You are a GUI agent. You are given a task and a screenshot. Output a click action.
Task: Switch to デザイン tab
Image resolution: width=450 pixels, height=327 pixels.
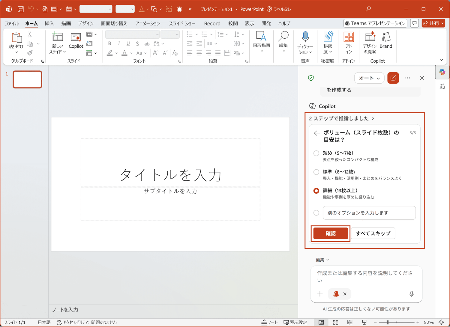(x=85, y=23)
